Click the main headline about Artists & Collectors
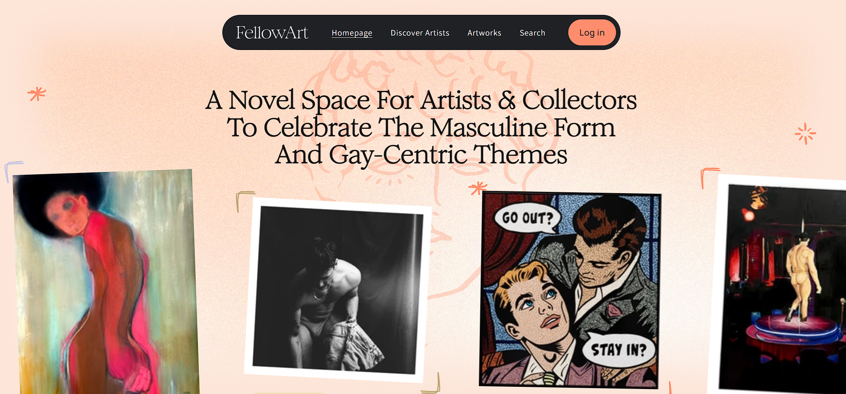This screenshot has width=846, height=394. tap(421, 127)
